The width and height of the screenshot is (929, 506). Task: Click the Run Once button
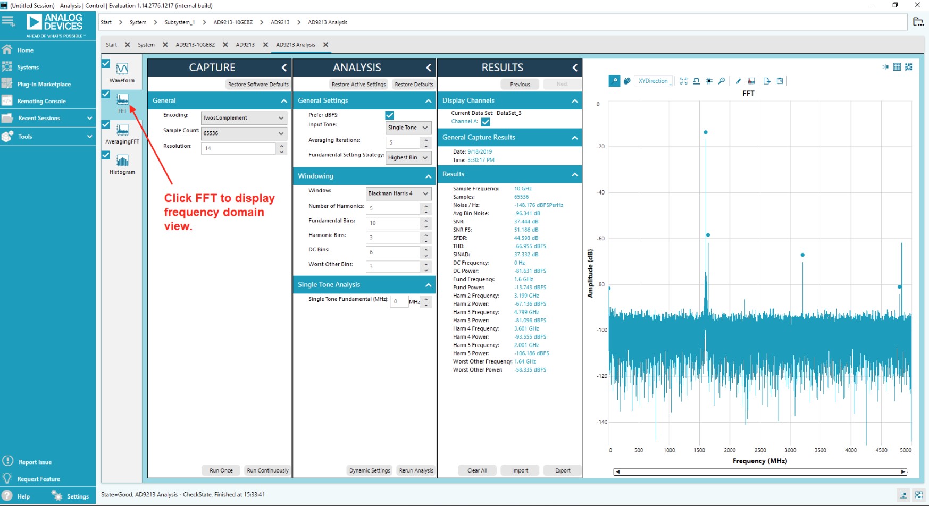(221, 470)
